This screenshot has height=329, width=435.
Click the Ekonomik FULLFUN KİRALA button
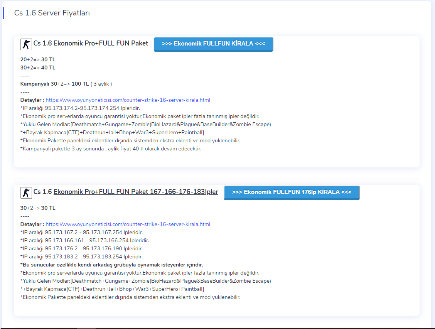[214, 44]
